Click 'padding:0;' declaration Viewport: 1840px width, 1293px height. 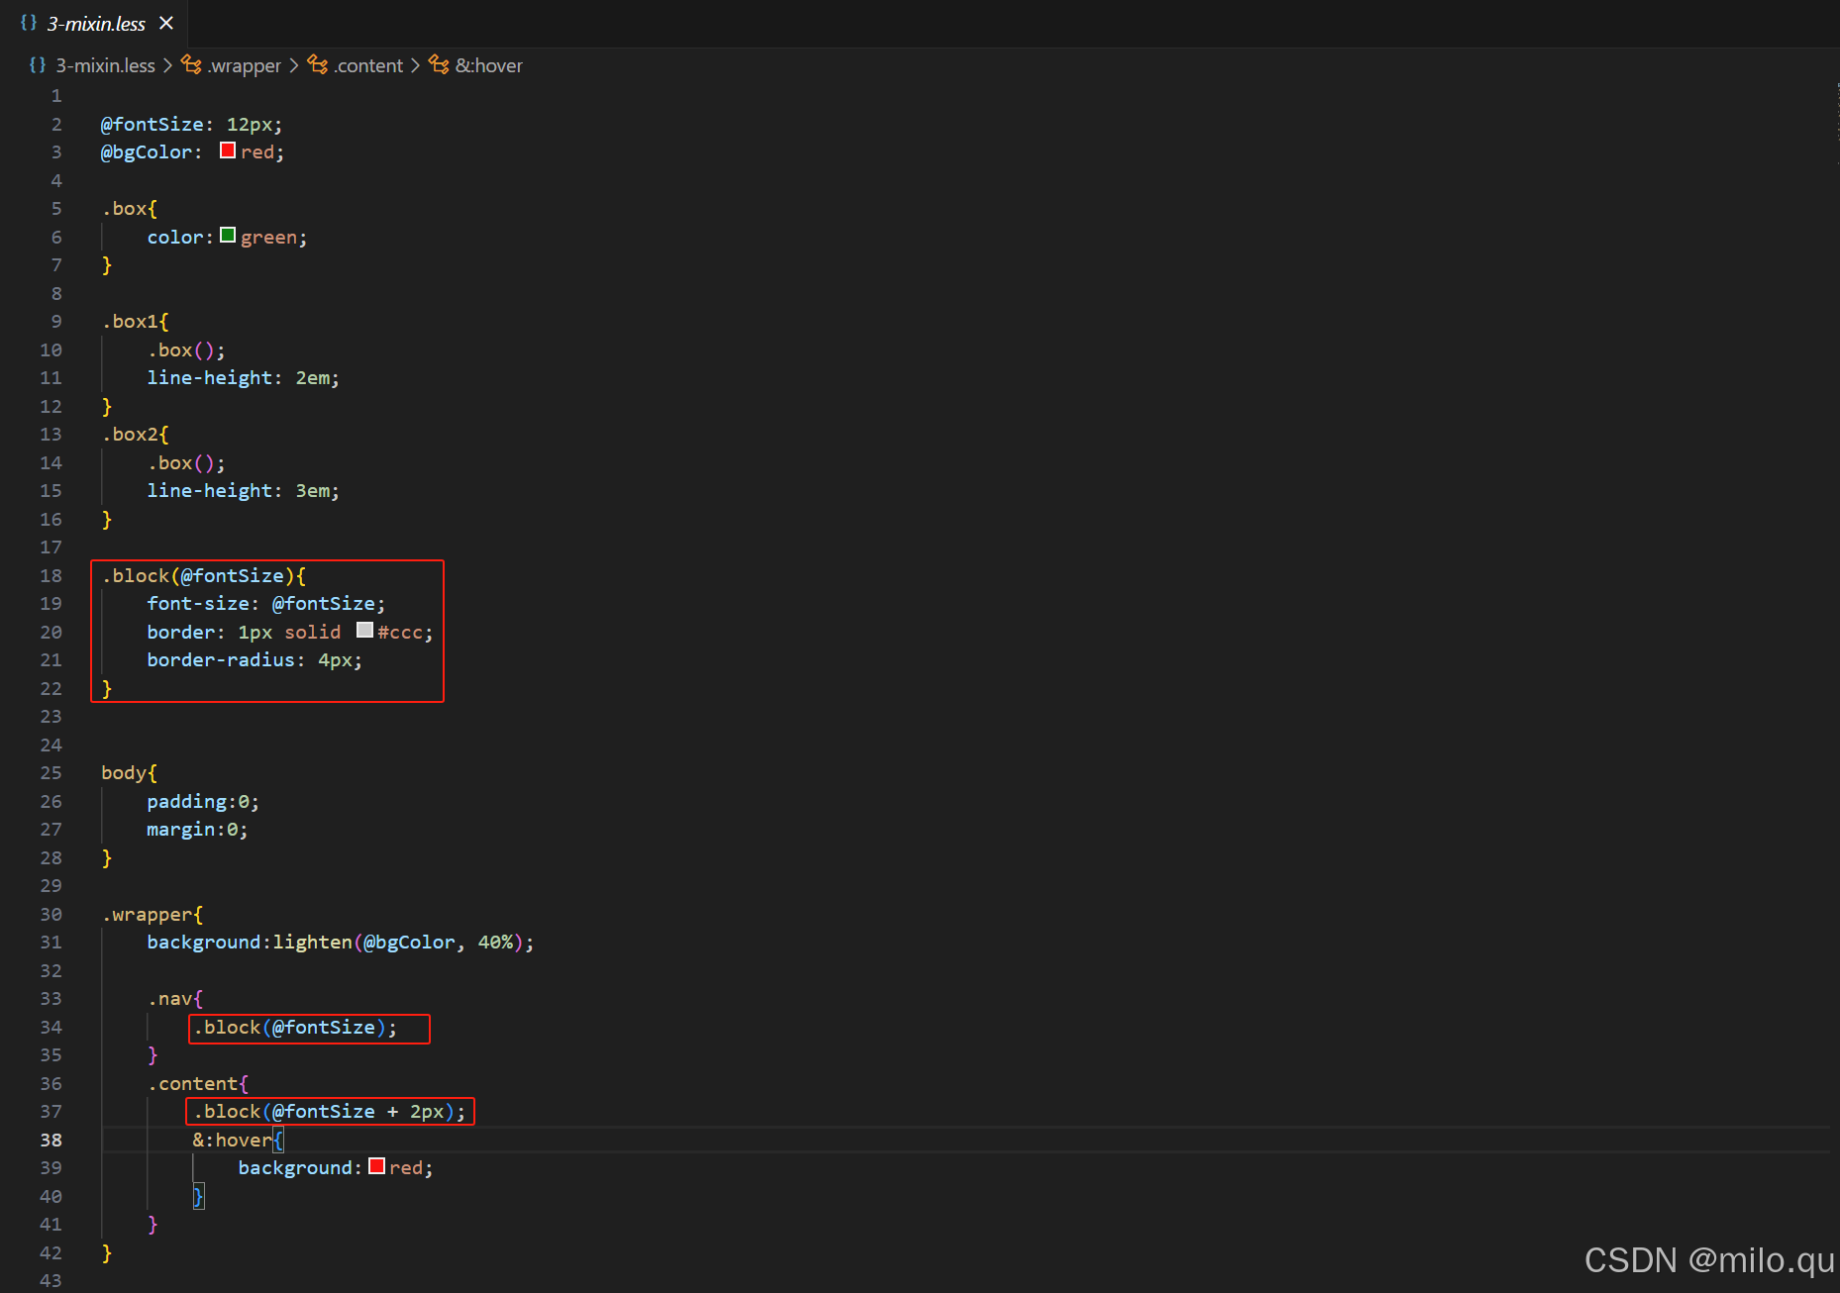[203, 801]
